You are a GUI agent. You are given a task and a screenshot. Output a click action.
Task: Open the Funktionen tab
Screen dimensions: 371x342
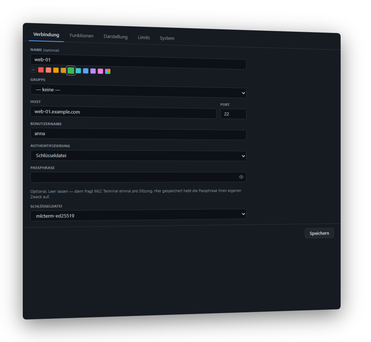click(82, 36)
